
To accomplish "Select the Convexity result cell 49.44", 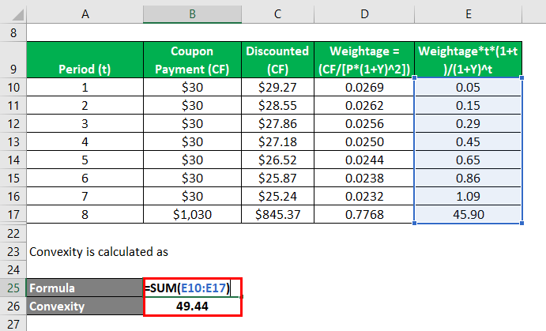I will tap(192, 306).
